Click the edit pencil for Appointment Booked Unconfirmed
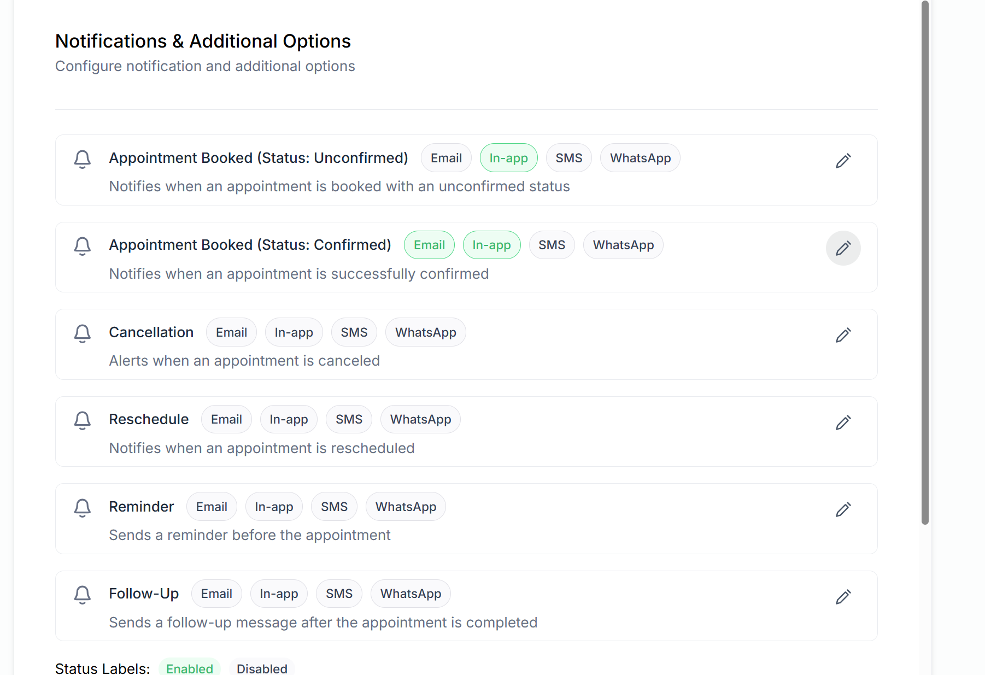Screen dimensions: 985x675 pos(843,160)
